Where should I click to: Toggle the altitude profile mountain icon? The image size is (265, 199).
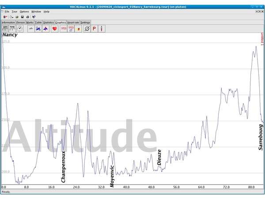(x=31, y=28)
